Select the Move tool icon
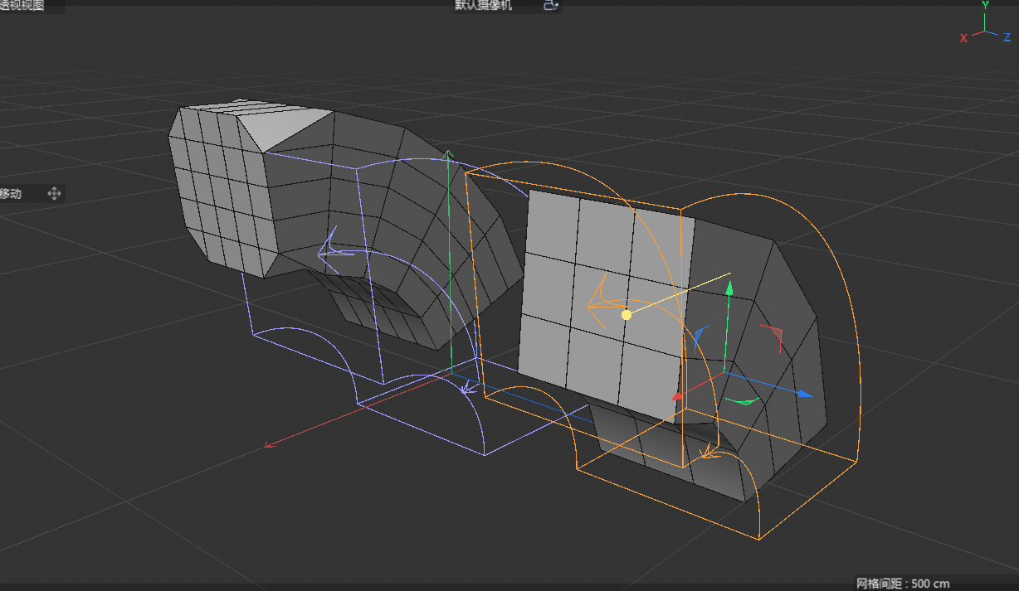Viewport: 1019px width, 591px height. [54, 193]
